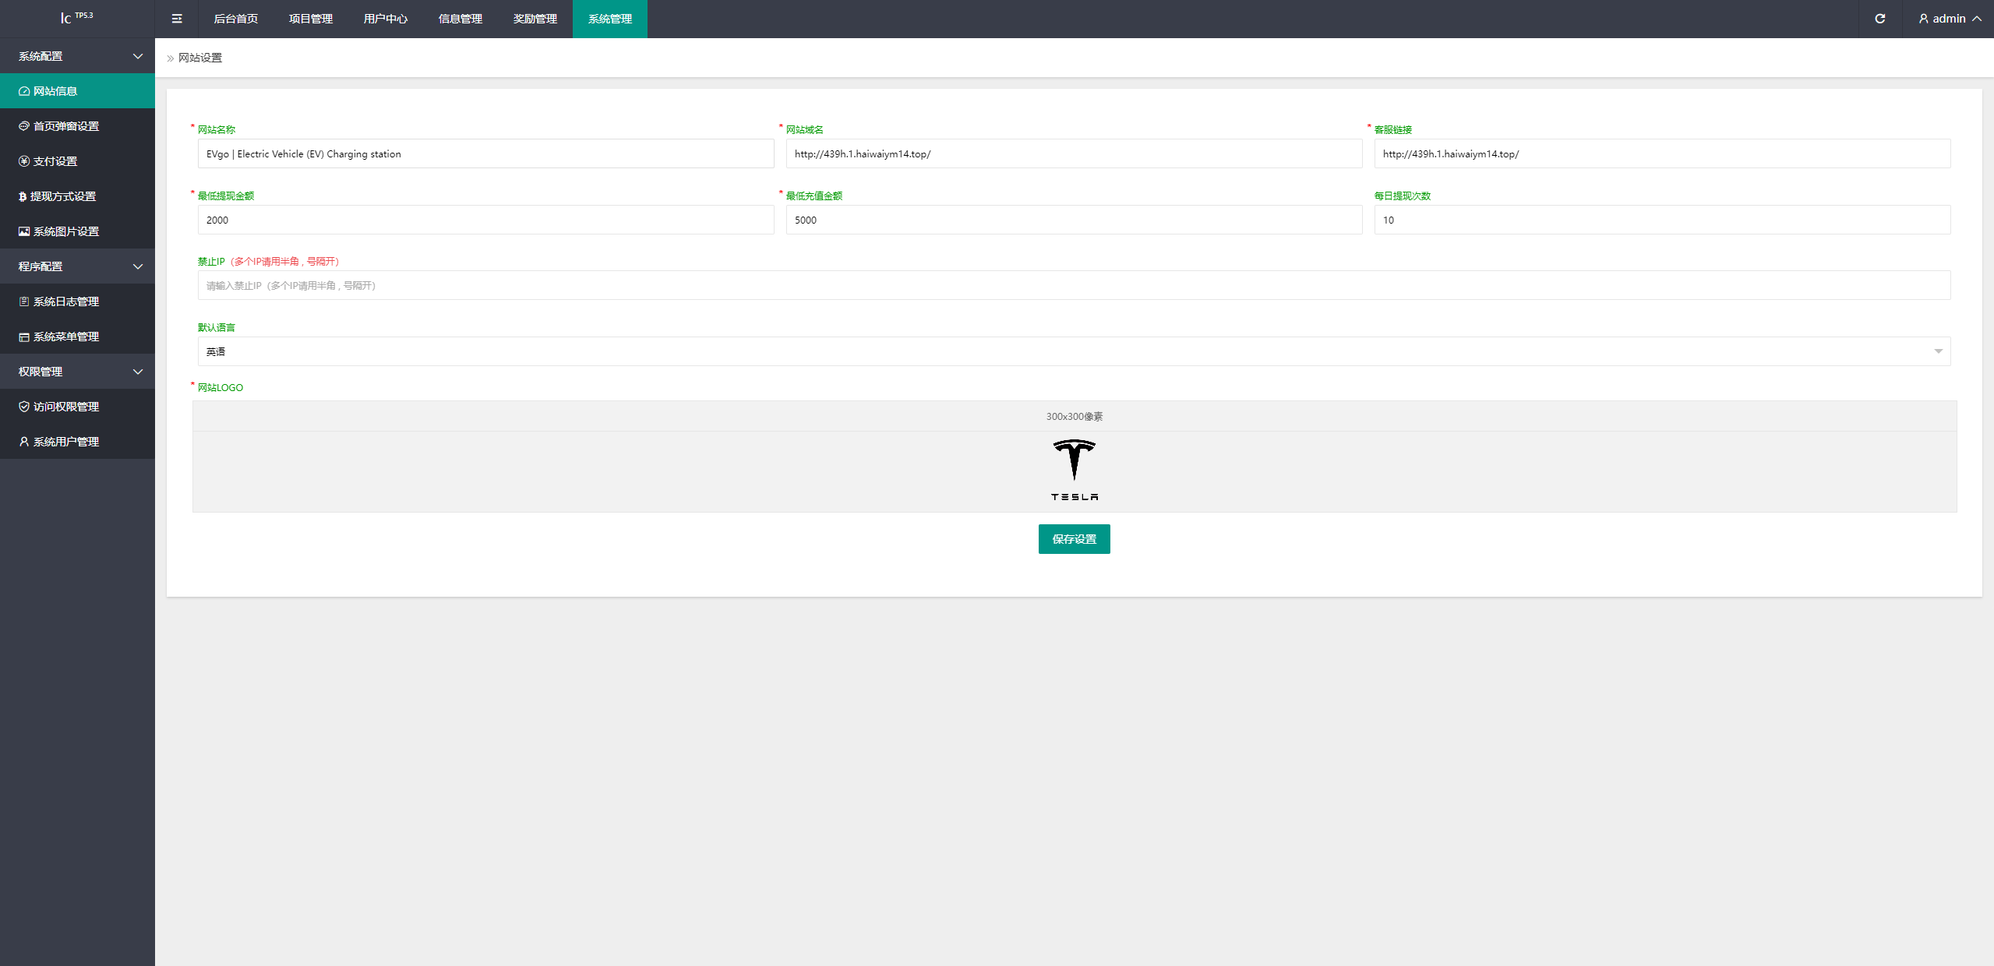Click the 保存设置 button
Image resolution: width=1994 pixels, height=966 pixels.
1074,539
